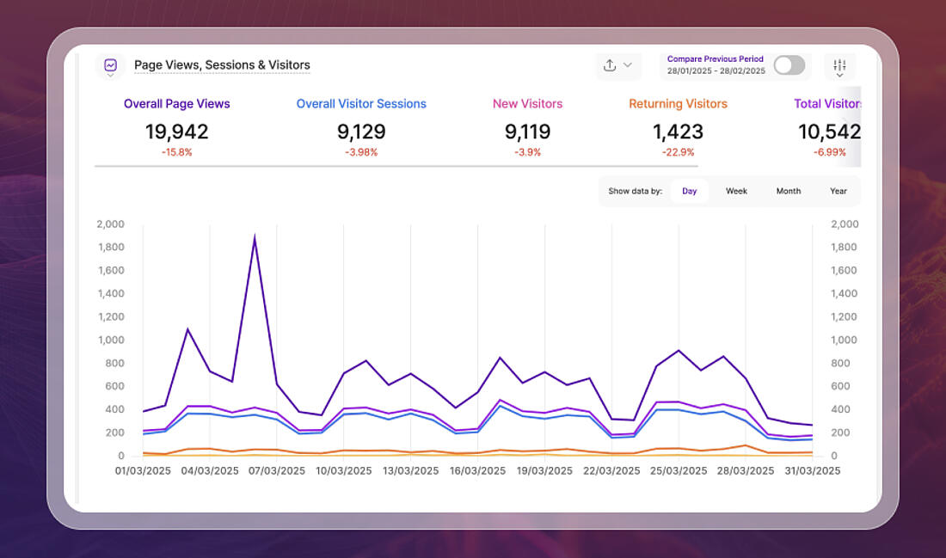The height and width of the screenshot is (558, 946).
Task: Open the filter sliders settings icon
Action: click(839, 64)
